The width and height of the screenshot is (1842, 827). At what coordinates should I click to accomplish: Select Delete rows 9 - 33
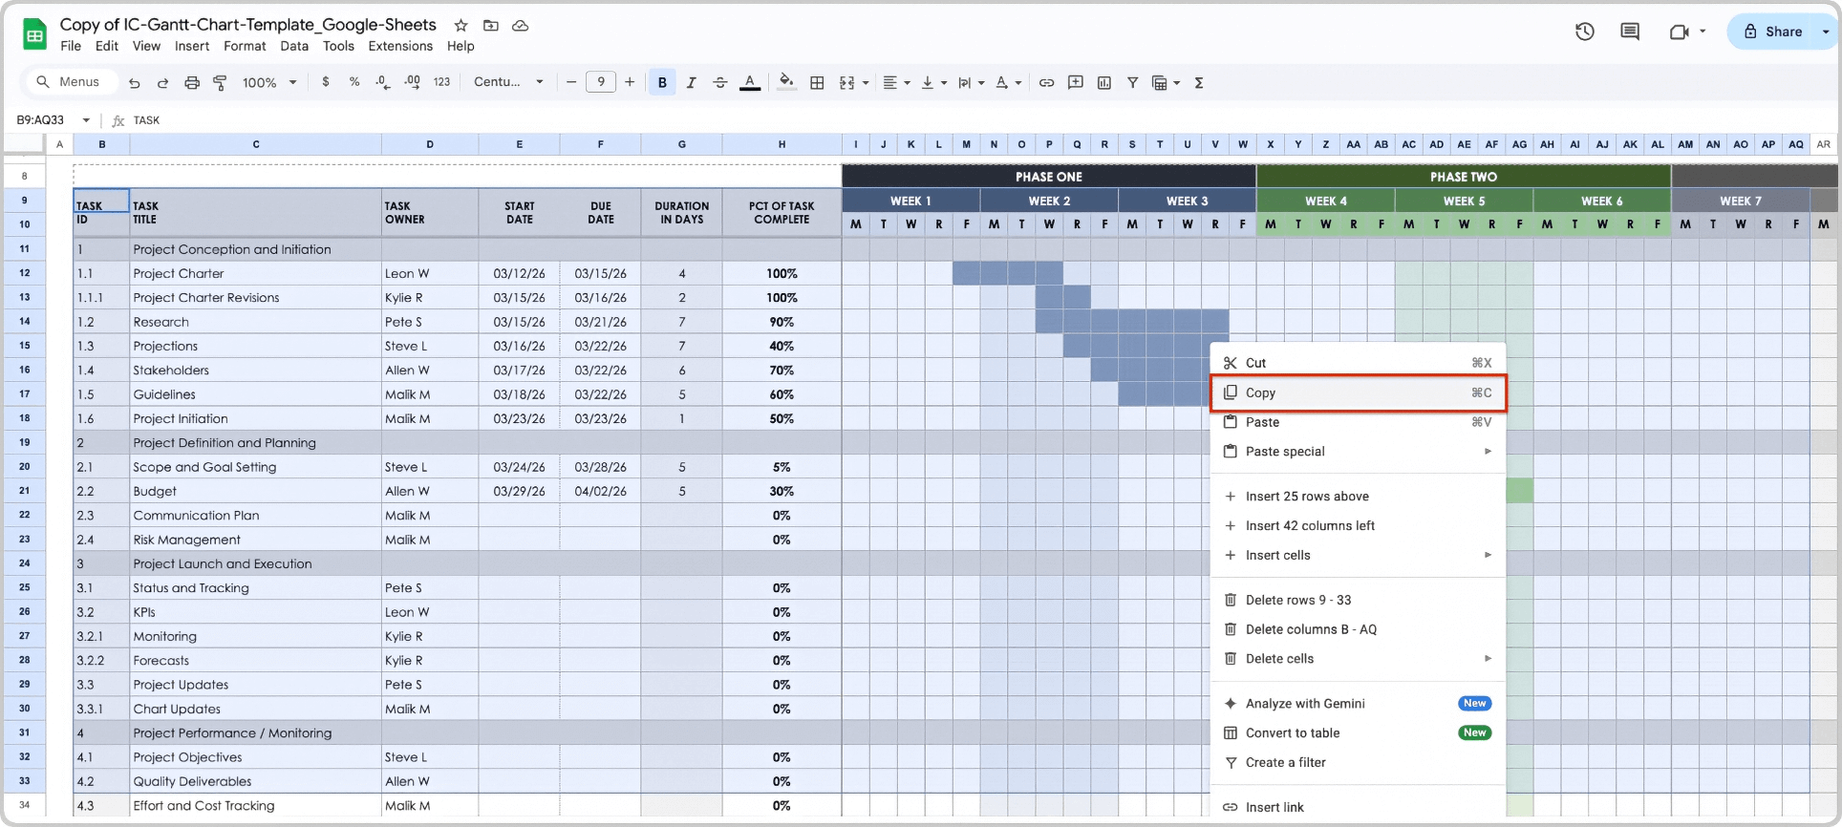[1358, 600]
